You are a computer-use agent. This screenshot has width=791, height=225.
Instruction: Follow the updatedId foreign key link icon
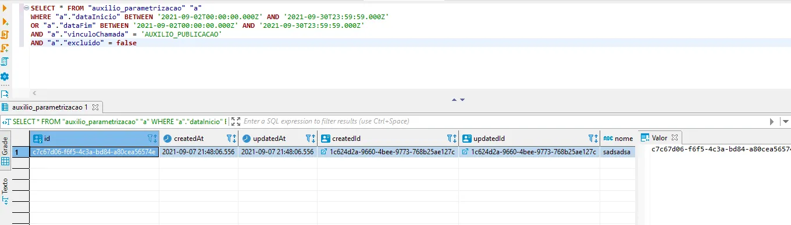pyautogui.click(x=466, y=152)
